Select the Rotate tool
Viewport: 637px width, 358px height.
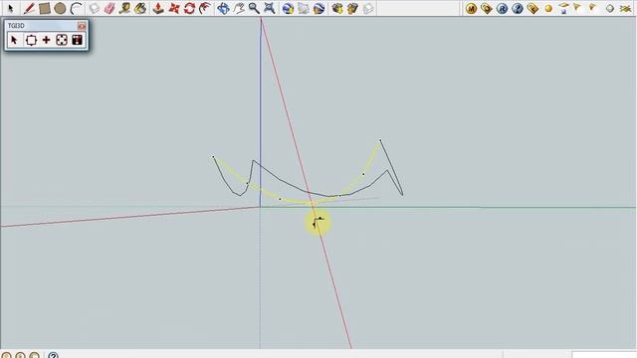pos(189,8)
